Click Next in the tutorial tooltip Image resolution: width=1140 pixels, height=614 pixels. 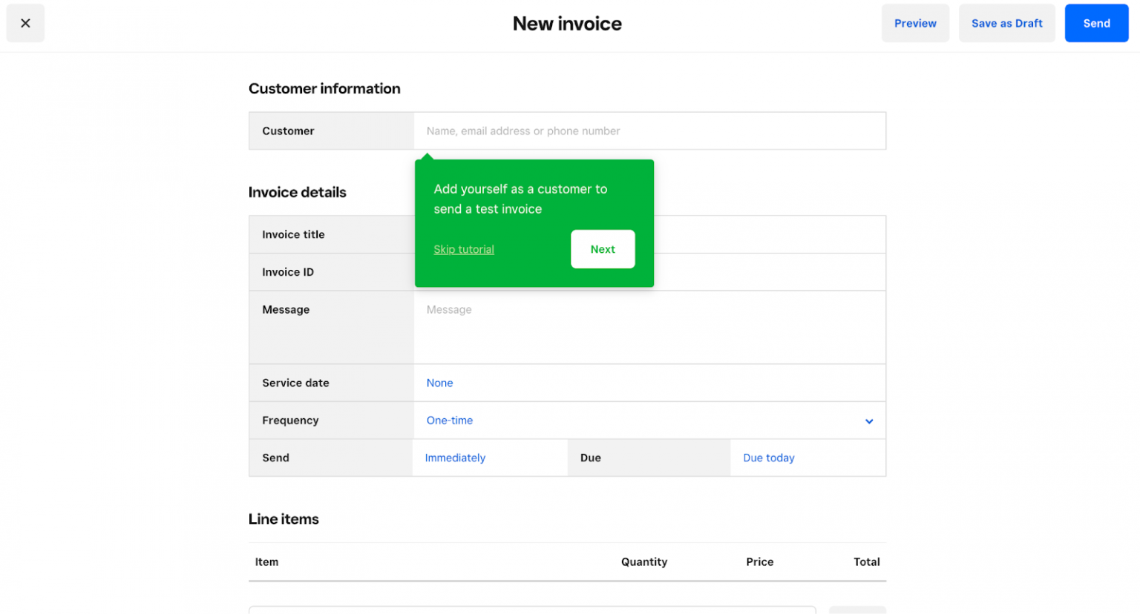tap(602, 249)
